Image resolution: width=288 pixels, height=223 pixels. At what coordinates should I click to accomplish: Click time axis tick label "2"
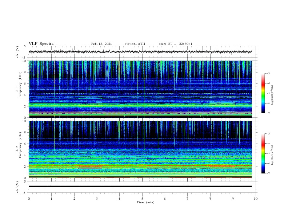tap(74, 199)
